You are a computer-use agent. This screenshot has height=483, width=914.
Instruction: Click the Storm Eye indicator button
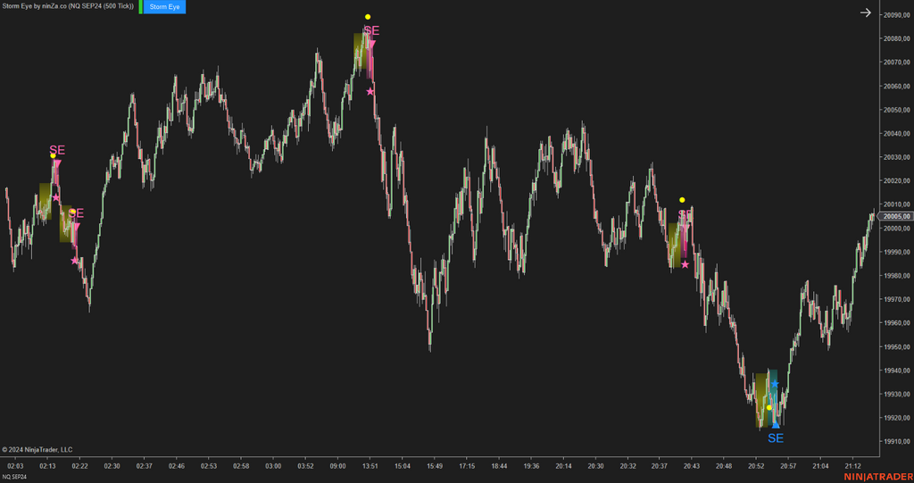[164, 7]
